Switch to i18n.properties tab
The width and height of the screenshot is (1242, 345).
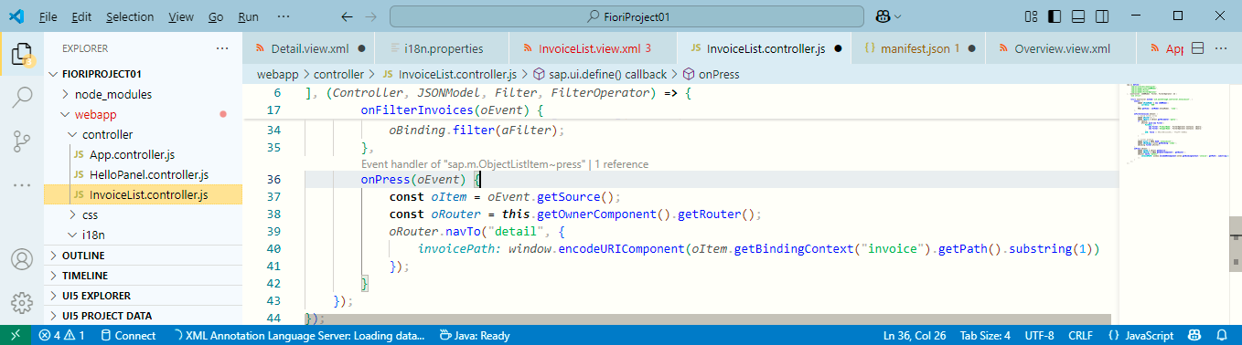pyautogui.click(x=443, y=48)
